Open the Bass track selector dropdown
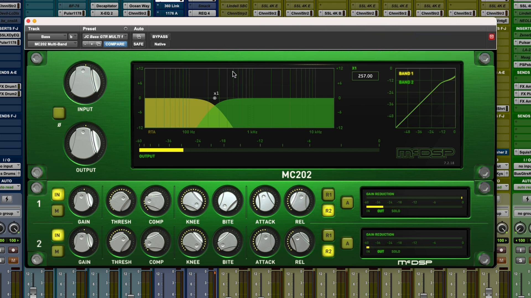531x298 pixels. [x=47, y=37]
